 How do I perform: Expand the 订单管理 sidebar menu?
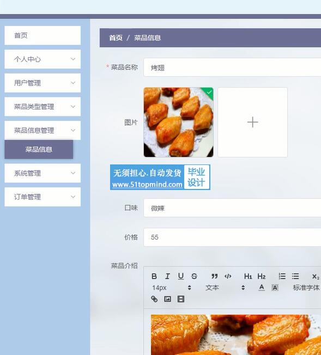click(x=43, y=197)
